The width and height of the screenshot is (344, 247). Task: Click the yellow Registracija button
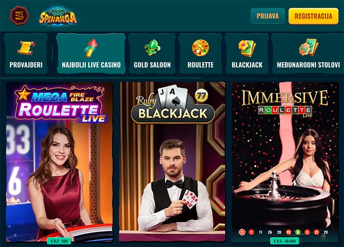pyautogui.click(x=313, y=16)
